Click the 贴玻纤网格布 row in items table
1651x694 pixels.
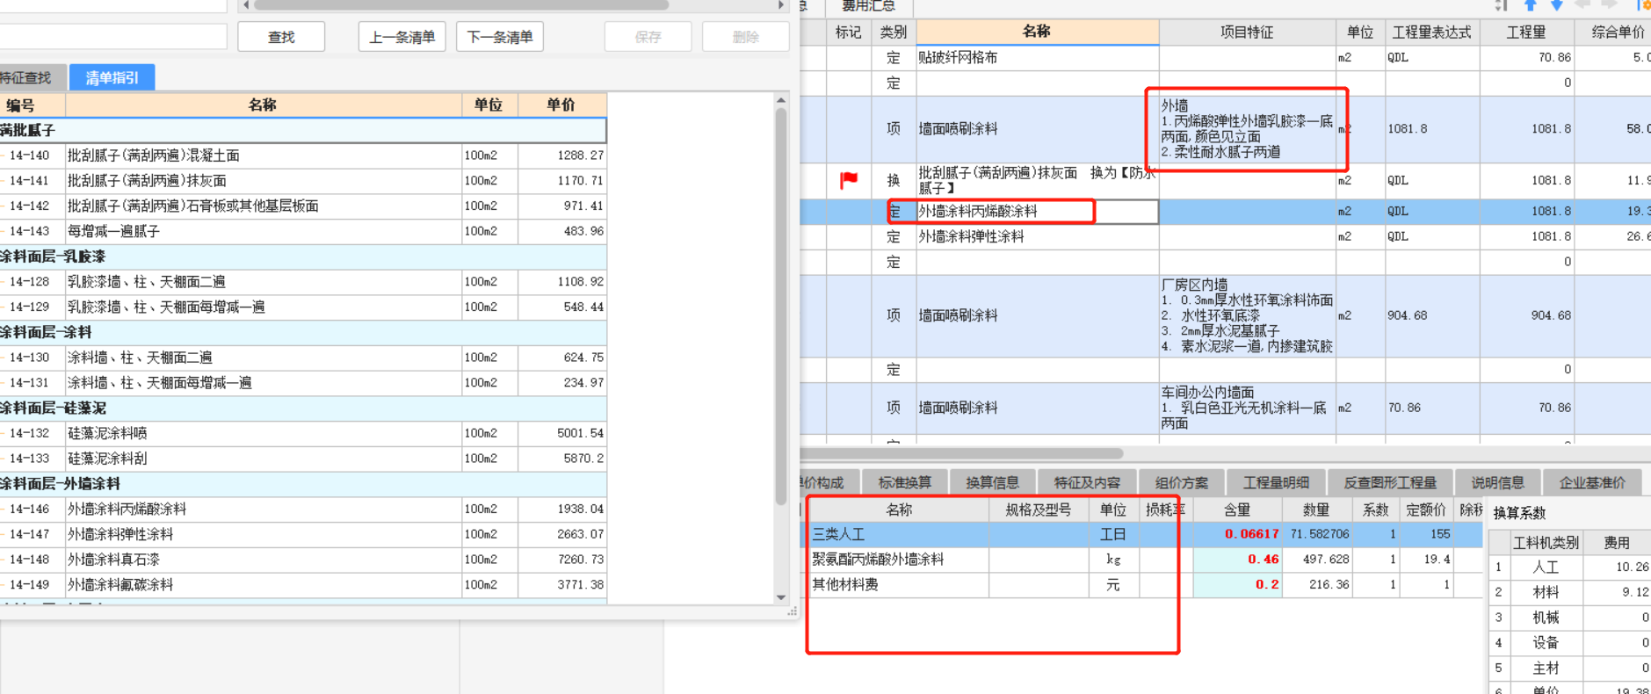tap(1225, 58)
